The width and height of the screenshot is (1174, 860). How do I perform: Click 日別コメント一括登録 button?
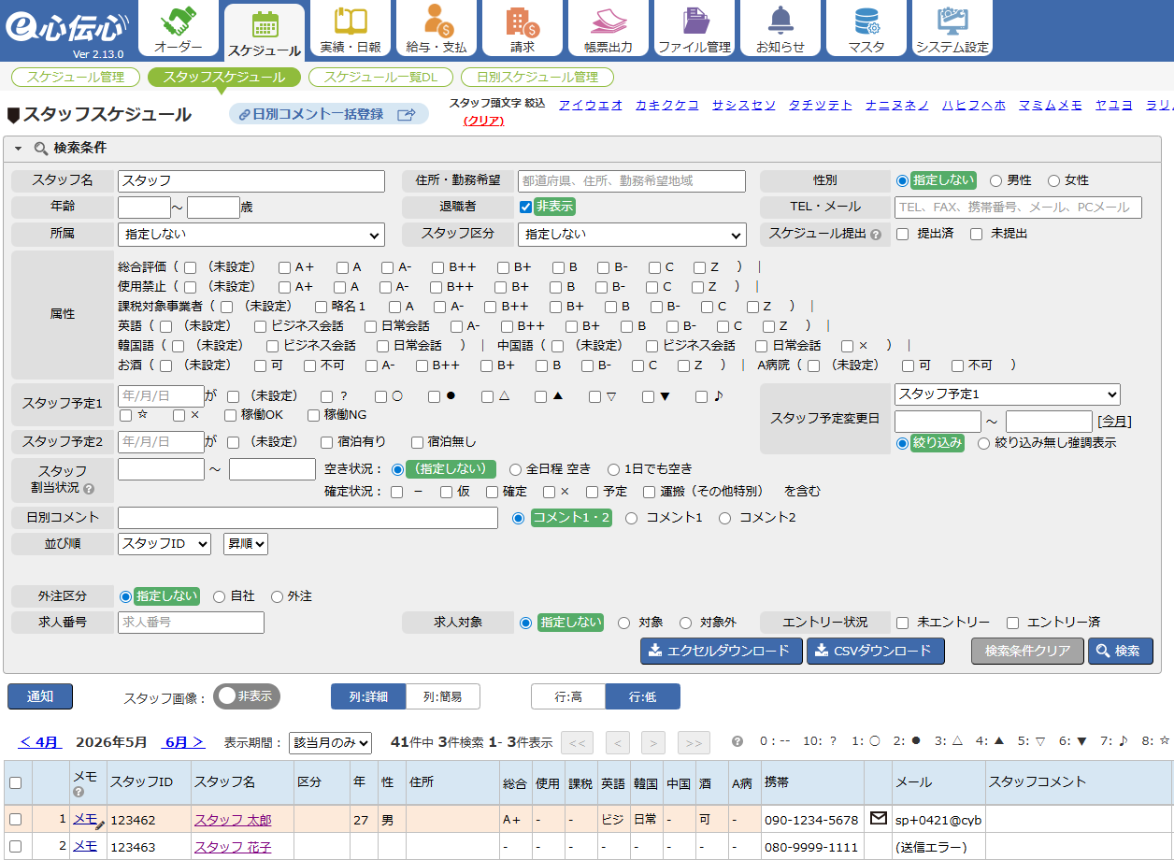click(328, 114)
